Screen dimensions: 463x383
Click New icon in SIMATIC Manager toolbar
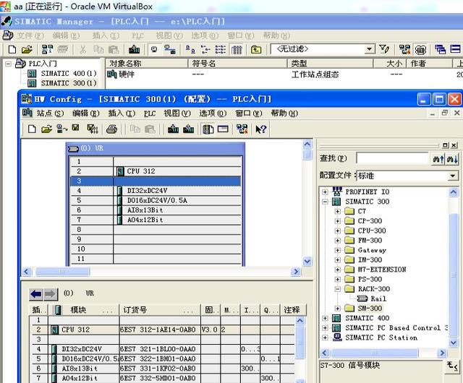(12, 49)
